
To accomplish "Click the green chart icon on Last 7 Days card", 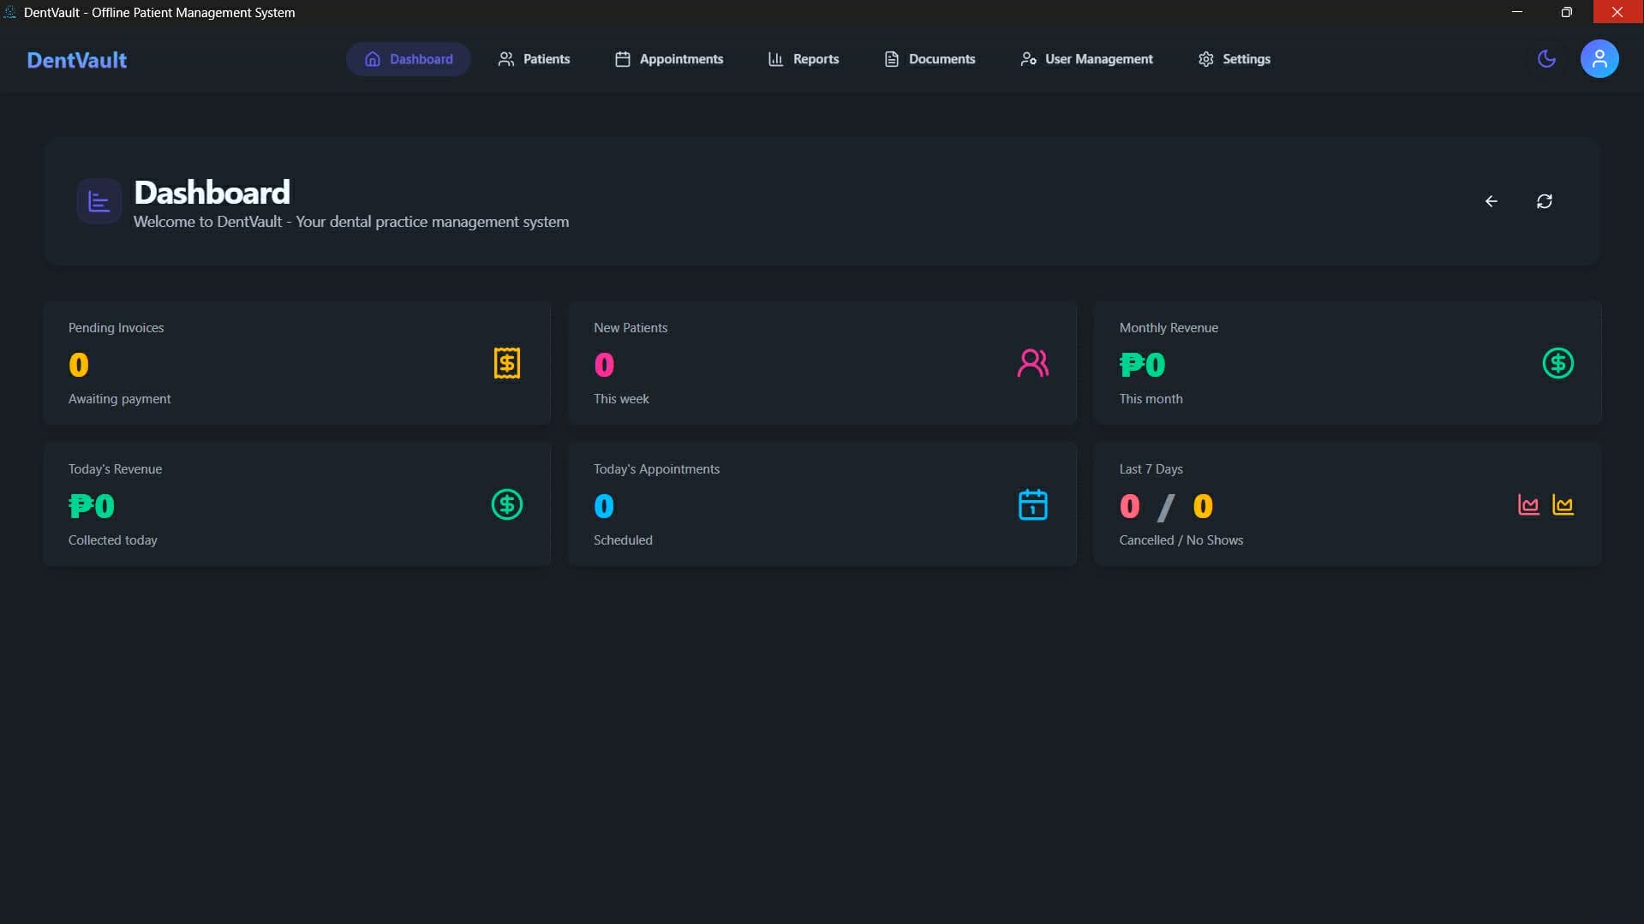I will pos(1564,504).
